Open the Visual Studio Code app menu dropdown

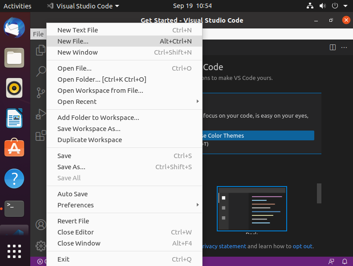pyautogui.click(x=83, y=6)
